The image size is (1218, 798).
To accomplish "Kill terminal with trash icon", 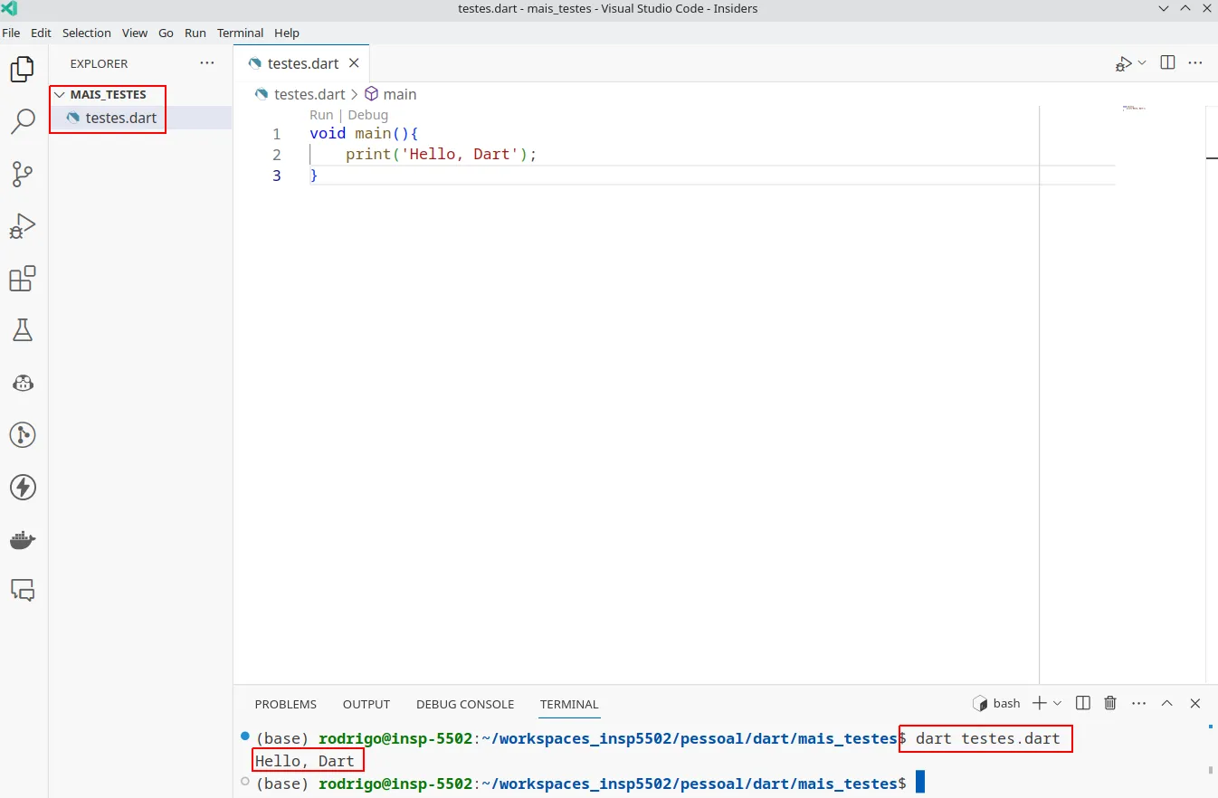I will (x=1110, y=703).
